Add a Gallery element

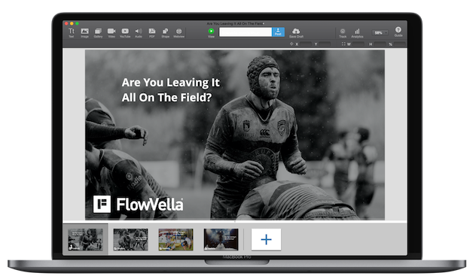pos(98,32)
